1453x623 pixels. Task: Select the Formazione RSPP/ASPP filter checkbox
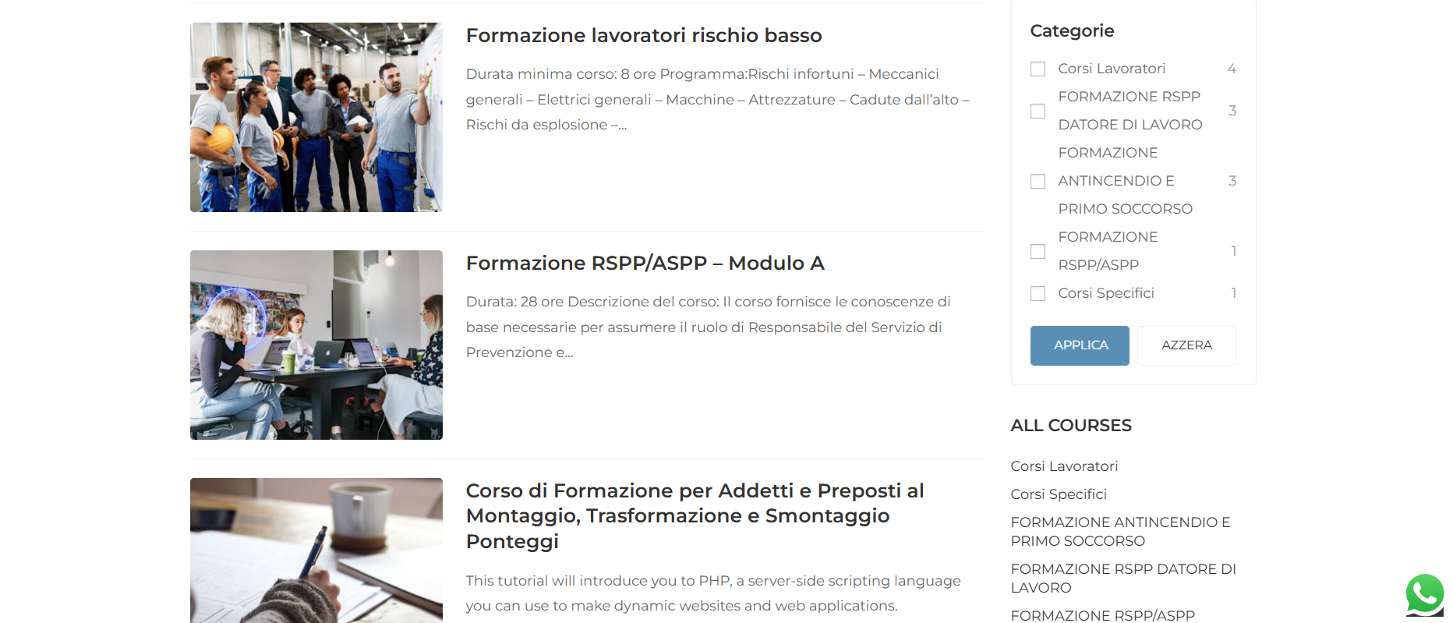point(1038,252)
